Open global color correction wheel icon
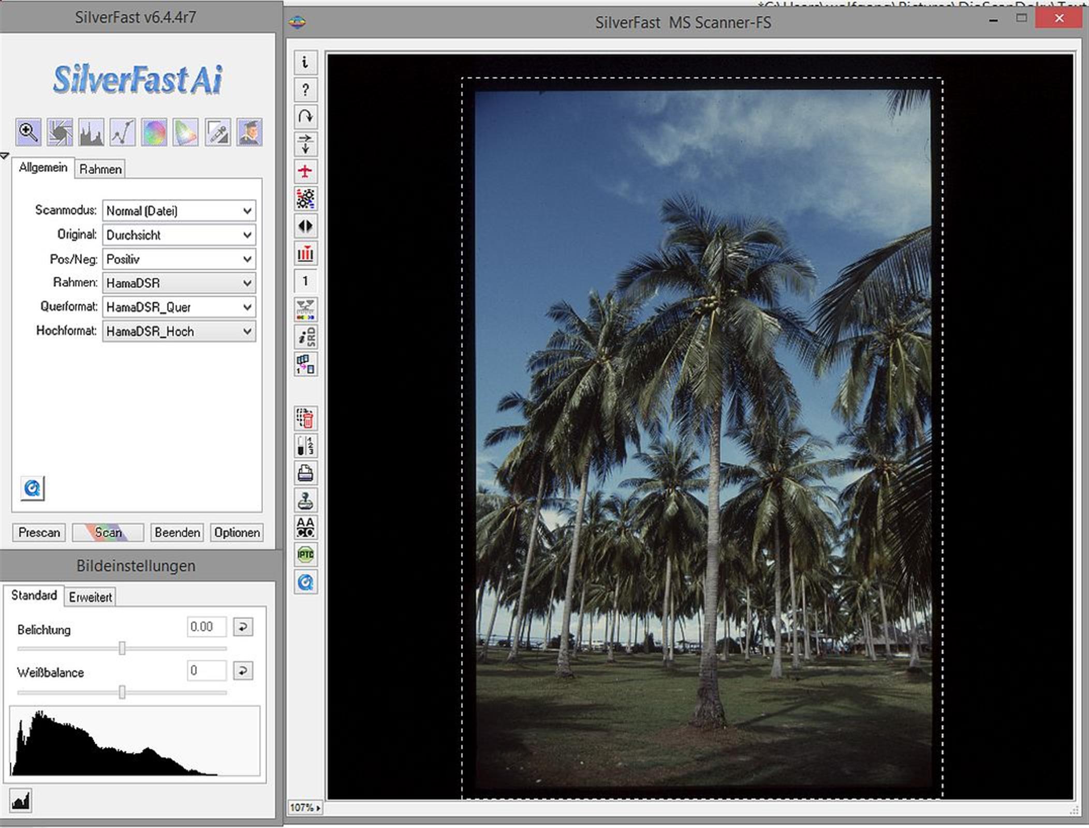 click(154, 132)
